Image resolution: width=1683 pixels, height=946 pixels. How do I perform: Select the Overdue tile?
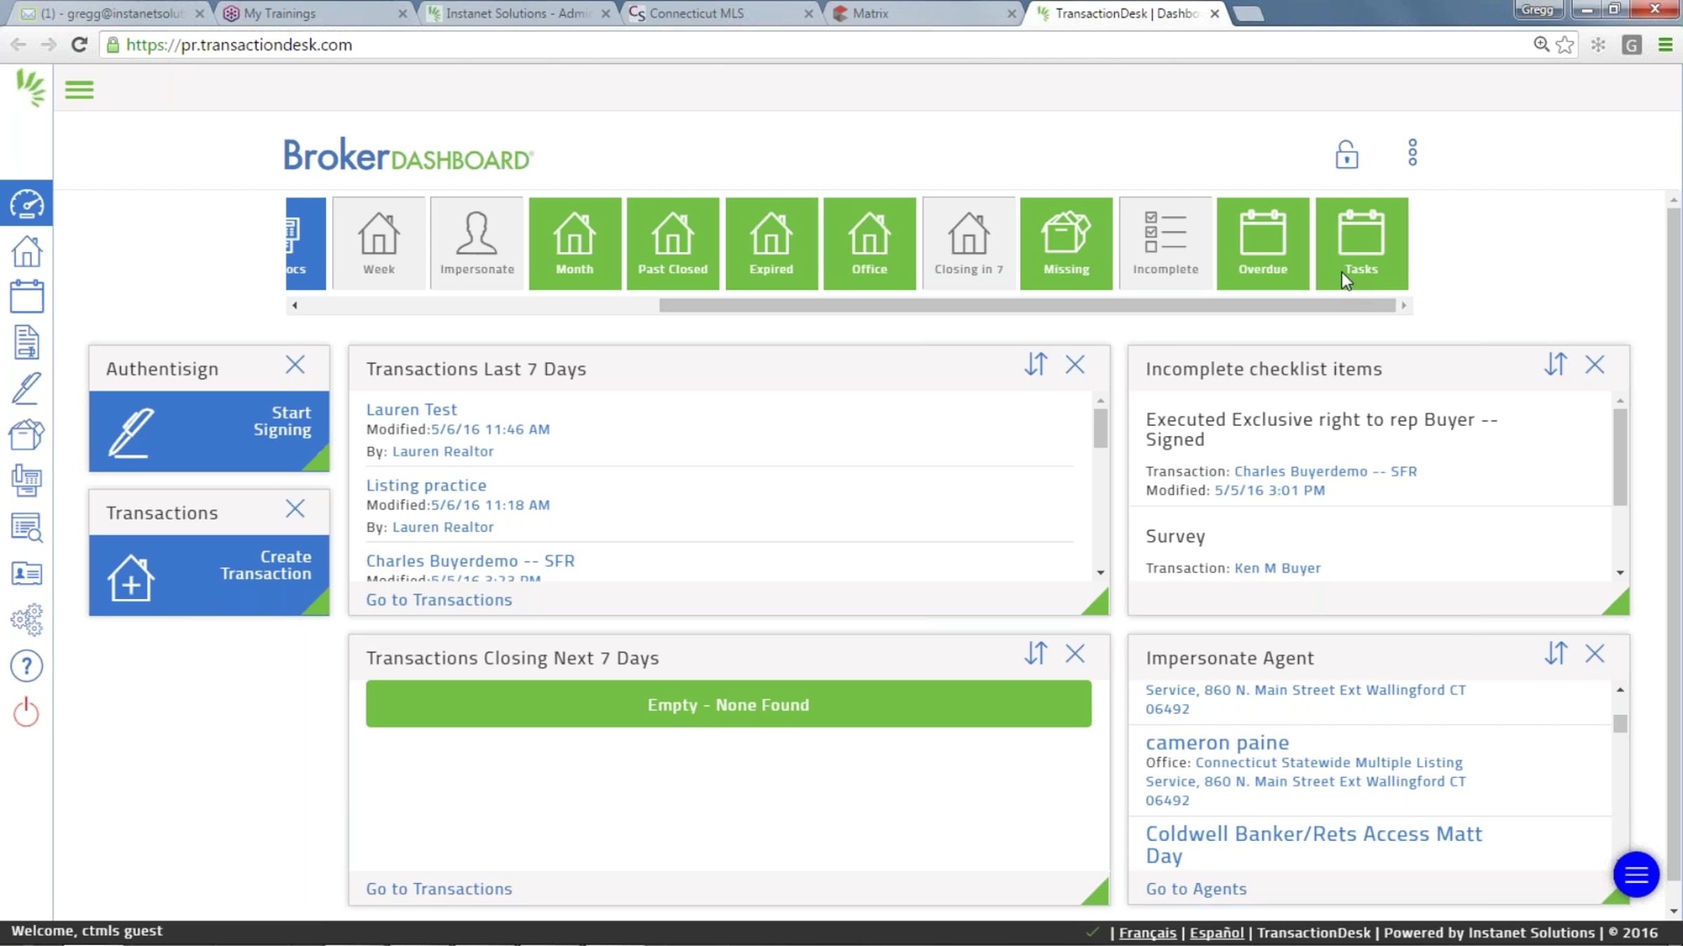(x=1263, y=243)
